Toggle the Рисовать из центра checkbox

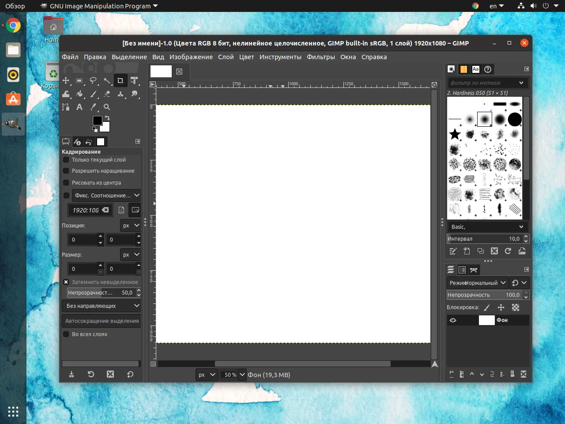point(66,183)
